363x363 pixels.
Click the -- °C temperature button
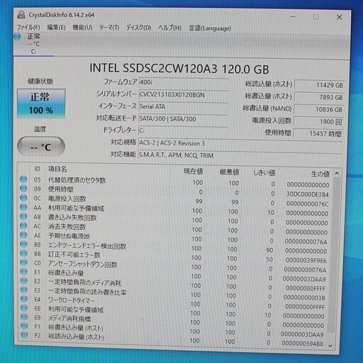tap(41, 147)
